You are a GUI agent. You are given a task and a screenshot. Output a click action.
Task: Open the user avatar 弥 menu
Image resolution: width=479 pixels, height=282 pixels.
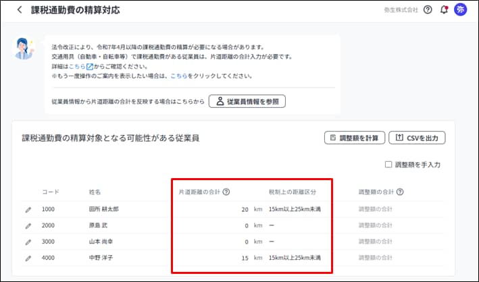tap(461, 10)
